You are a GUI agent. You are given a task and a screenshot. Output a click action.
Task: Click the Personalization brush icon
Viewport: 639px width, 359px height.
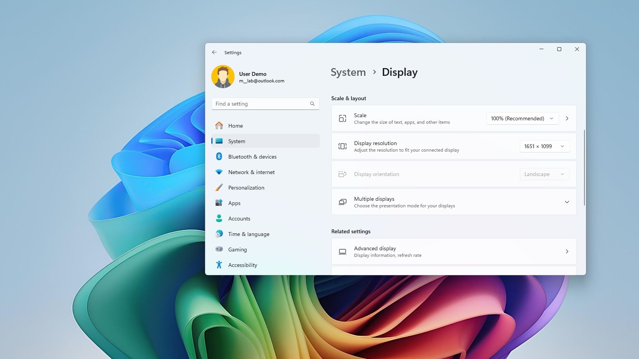pos(219,187)
